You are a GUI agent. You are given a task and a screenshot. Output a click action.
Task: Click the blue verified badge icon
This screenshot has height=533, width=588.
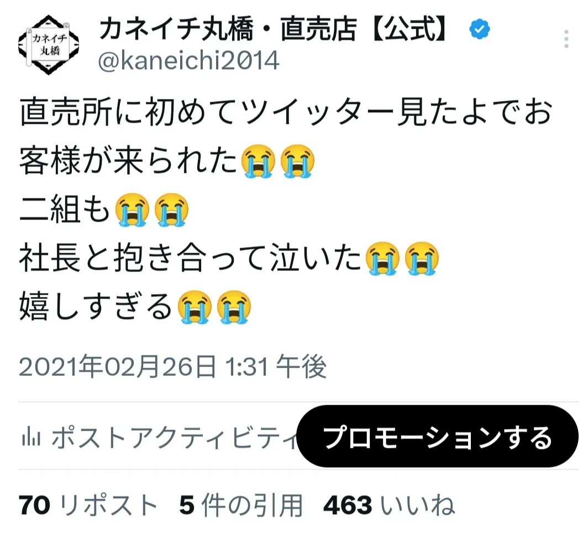480,29
